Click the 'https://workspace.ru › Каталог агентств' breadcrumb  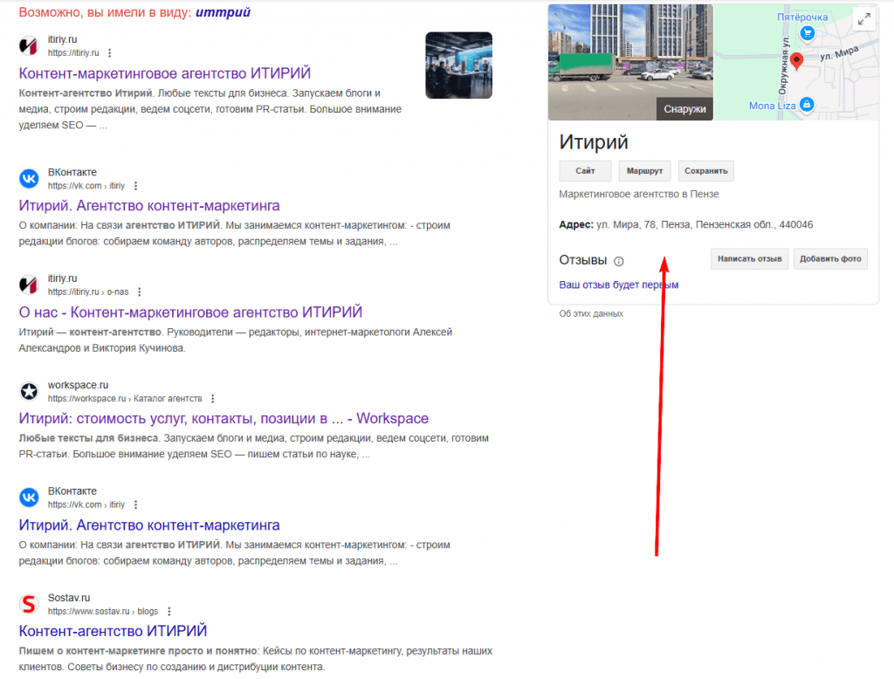[x=125, y=399]
